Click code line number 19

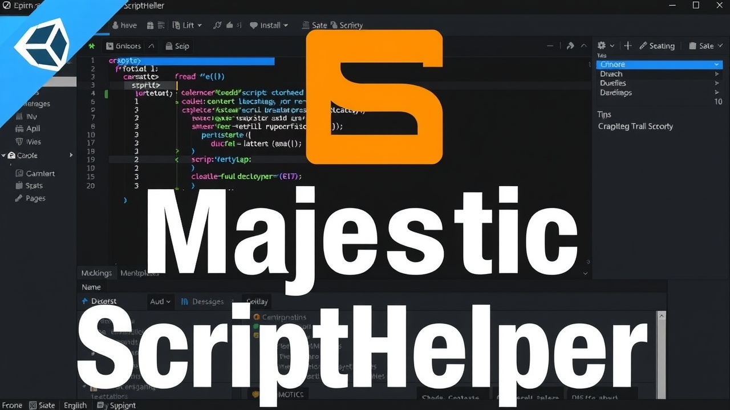(91, 159)
